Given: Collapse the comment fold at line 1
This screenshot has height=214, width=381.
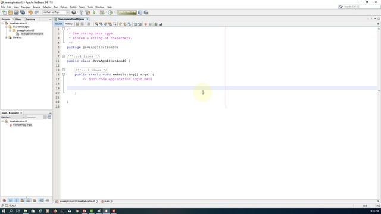Looking at the screenshot, I should 63,29.
